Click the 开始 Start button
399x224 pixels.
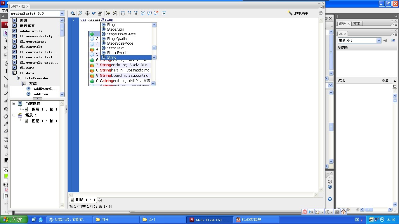click(x=14, y=220)
